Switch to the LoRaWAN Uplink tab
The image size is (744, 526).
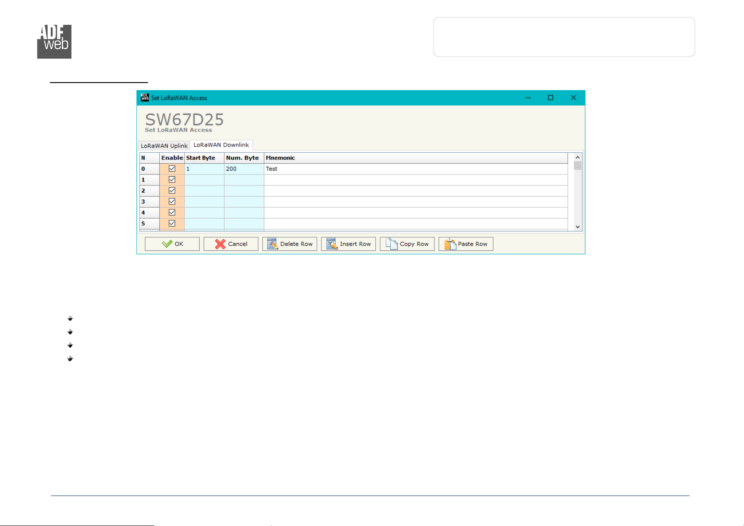(x=164, y=146)
